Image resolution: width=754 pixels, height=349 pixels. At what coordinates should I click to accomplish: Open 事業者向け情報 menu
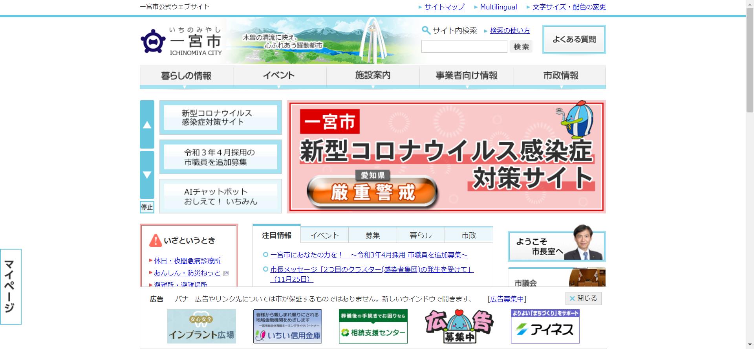[466, 76]
